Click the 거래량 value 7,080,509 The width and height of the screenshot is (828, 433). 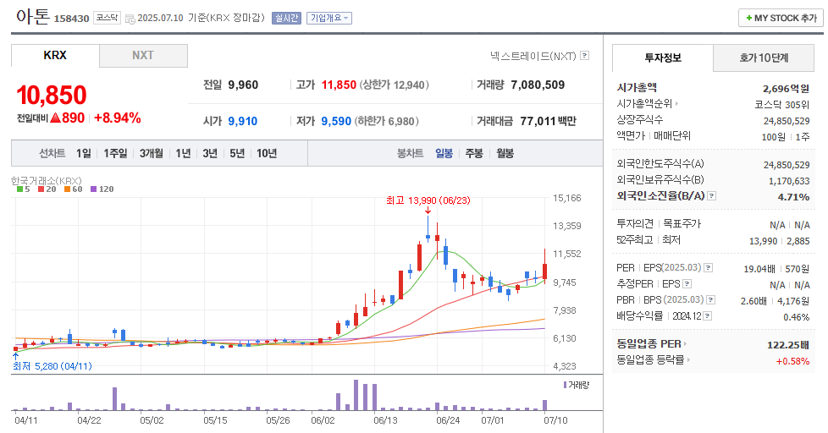538,85
